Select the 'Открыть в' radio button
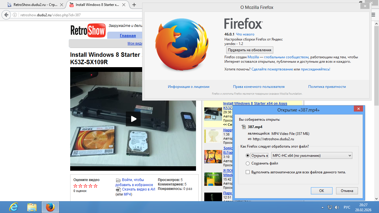The image size is (379, 213). click(x=248, y=156)
